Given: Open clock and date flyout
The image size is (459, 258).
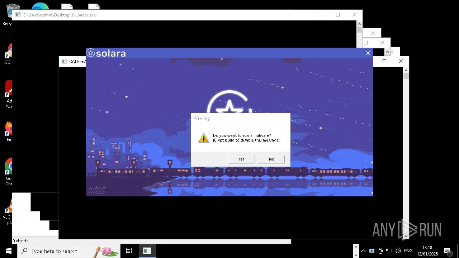Looking at the screenshot, I should [427, 251].
